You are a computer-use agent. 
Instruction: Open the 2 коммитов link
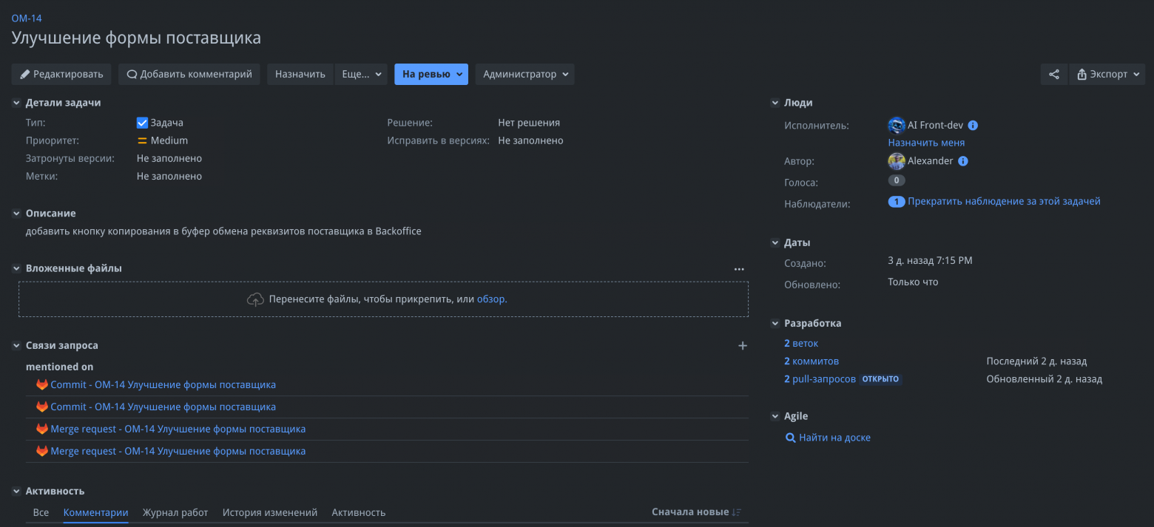click(x=811, y=361)
